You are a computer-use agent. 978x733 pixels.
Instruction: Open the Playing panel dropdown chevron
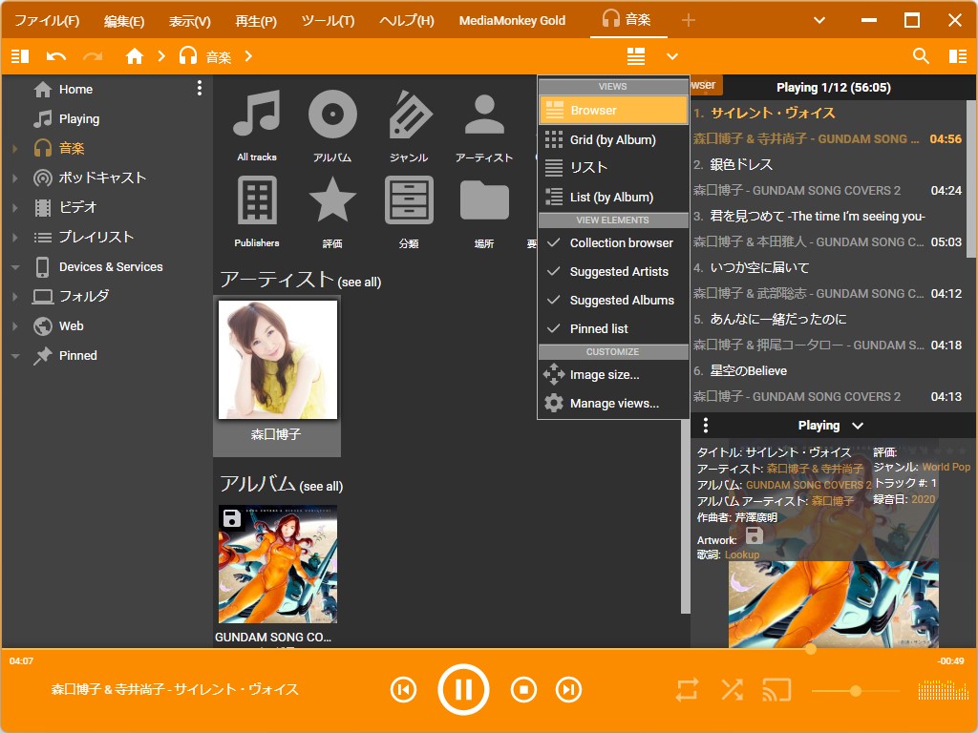[857, 425]
